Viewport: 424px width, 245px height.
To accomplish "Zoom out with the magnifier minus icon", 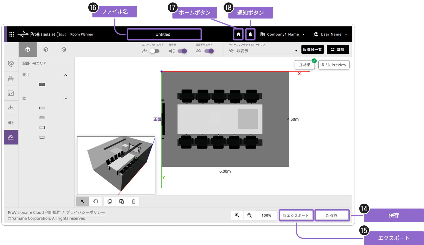I will 249,215.
